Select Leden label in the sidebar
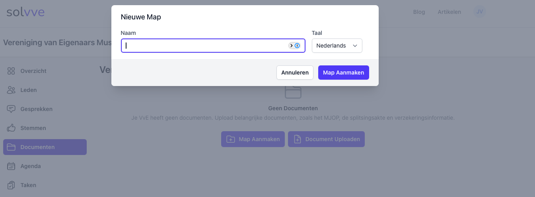 click(29, 90)
